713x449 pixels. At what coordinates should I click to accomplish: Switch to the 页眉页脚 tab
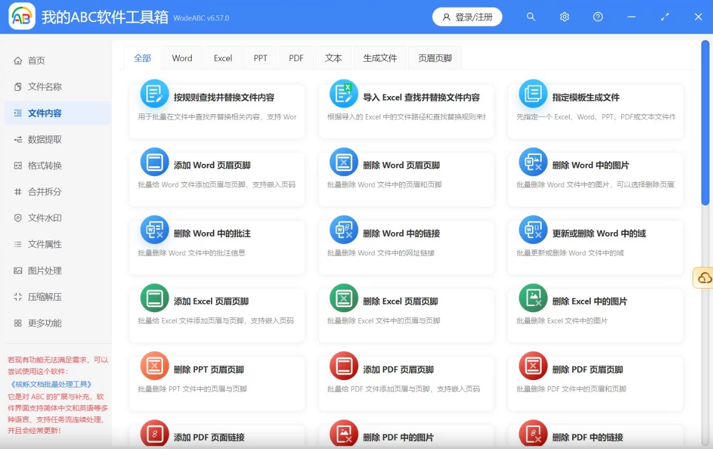tap(435, 58)
